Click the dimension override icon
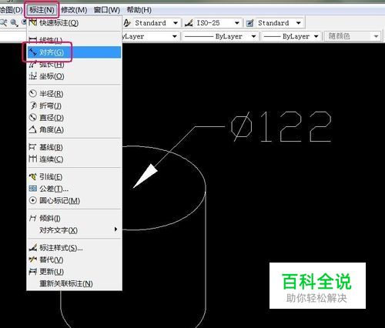The height and width of the screenshot is (328, 385). point(32,259)
